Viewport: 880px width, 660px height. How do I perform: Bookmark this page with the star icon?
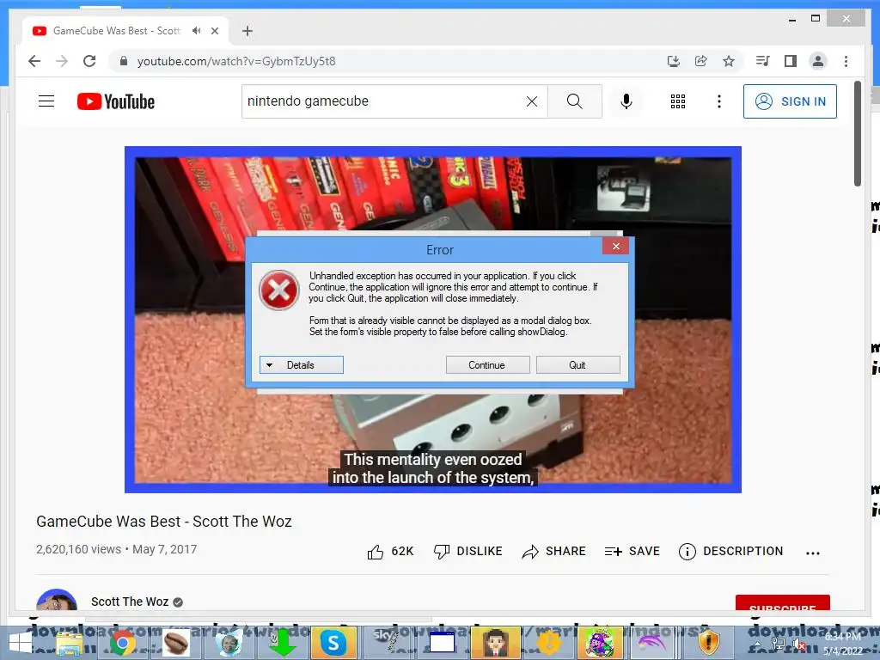click(x=729, y=61)
